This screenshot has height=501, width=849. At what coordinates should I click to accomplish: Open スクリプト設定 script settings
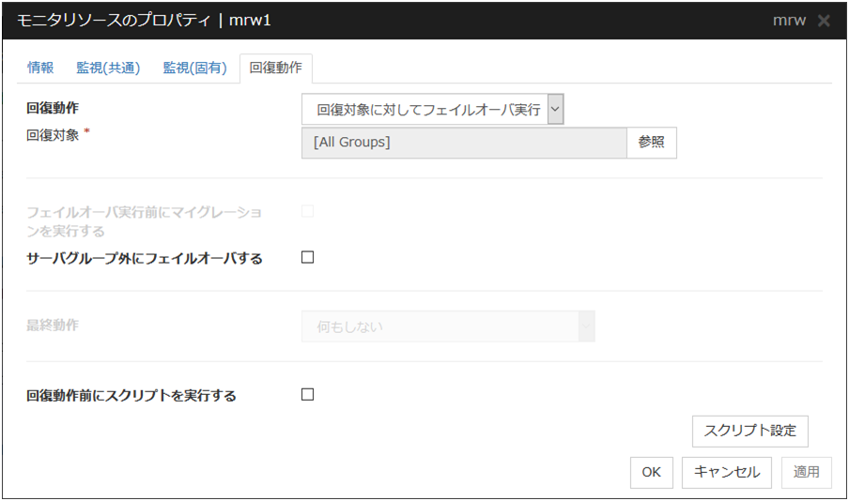749,431
